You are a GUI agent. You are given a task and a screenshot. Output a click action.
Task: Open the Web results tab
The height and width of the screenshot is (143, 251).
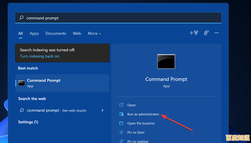77,34
